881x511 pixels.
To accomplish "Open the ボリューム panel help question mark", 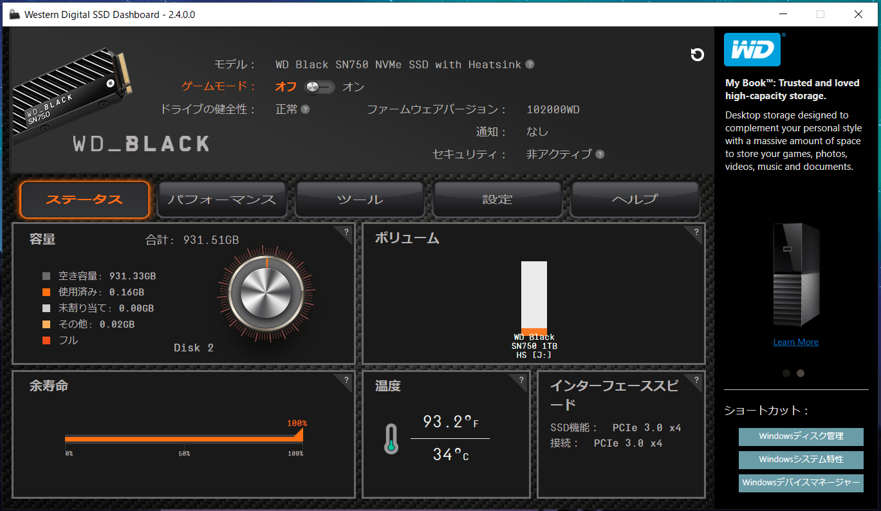I will 696,232.
